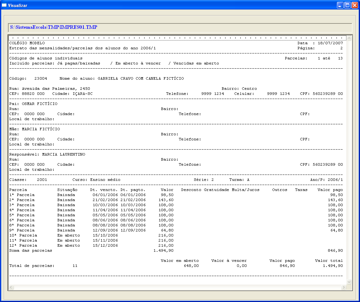Click the Visualizar title bar text
The width and height of the screenshot is (360, 302).
click(18, 5)
